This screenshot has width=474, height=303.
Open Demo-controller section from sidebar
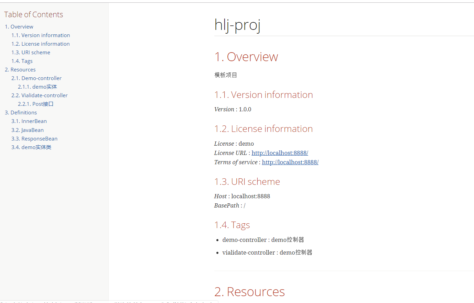(36, 78)
